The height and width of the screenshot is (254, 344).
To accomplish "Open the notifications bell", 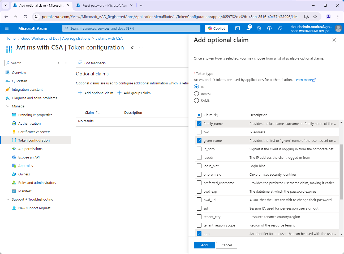I will 248,28.
